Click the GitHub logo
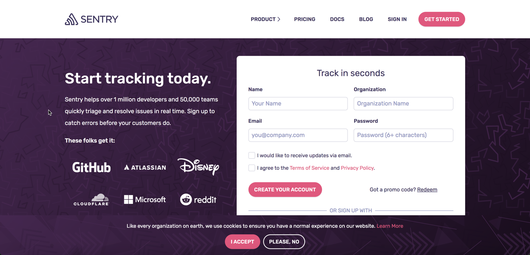The height and width of the screenshot is (255, 530). point(91,168)
